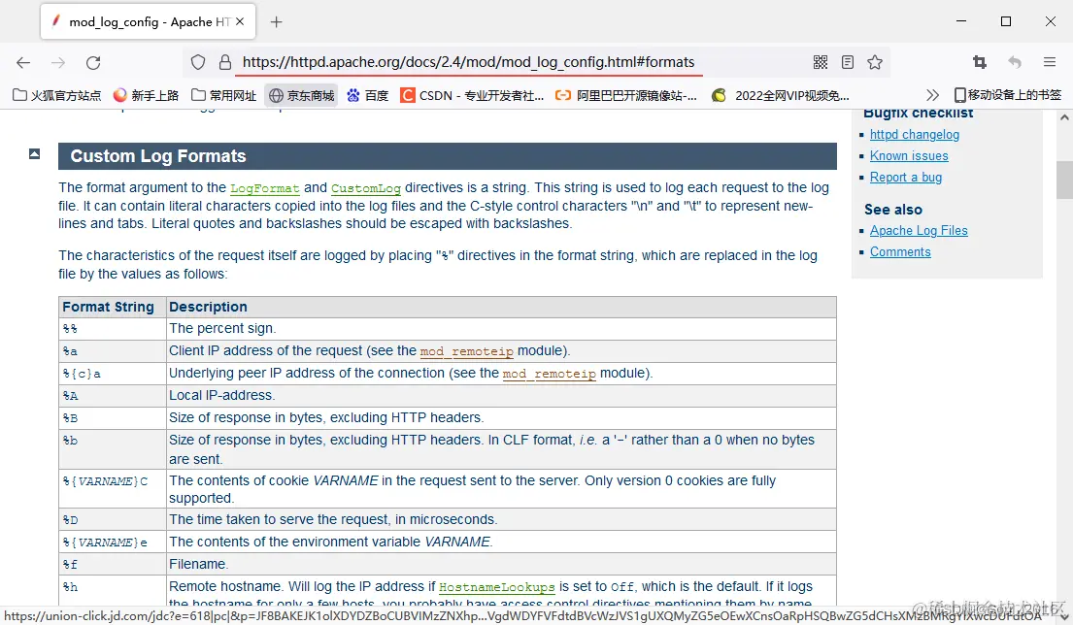1073x625 pixels.
Task: Show more bookmarks via double chevron
Action: (x=932, y=95)
